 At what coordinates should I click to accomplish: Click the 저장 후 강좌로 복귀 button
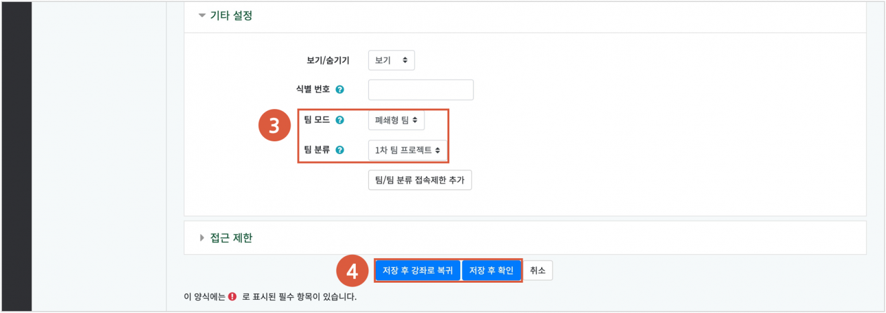[x=418, y=271]
